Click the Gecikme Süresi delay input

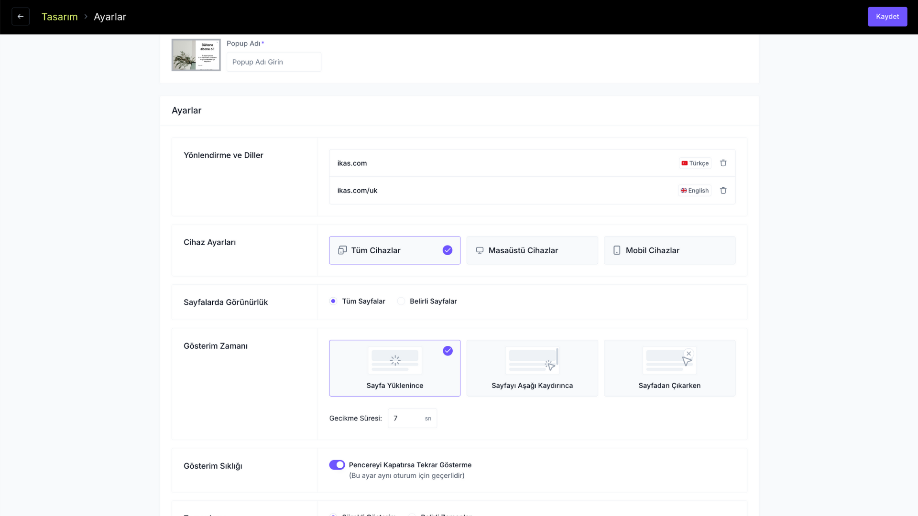click(412, 418)
